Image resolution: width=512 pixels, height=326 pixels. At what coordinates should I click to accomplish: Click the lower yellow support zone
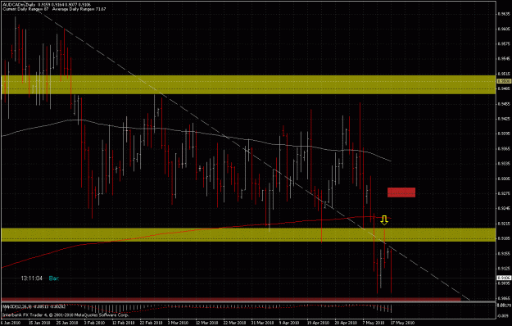coord(248,234)
